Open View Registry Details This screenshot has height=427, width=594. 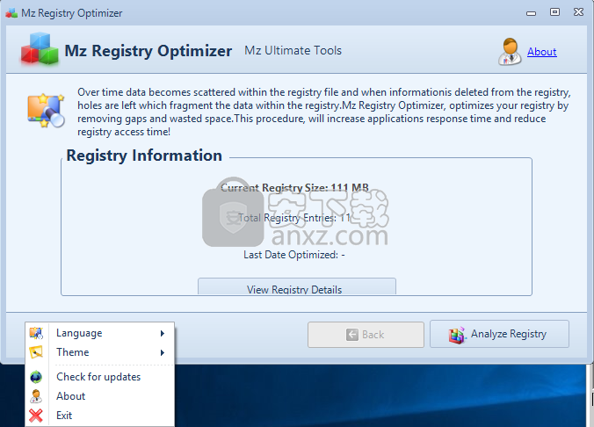coord(297,286)
